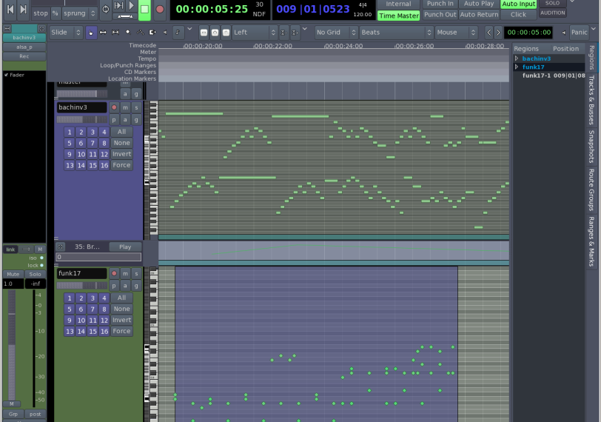Toggle the loop playback icon
The image size is (601, 422).
105,10
